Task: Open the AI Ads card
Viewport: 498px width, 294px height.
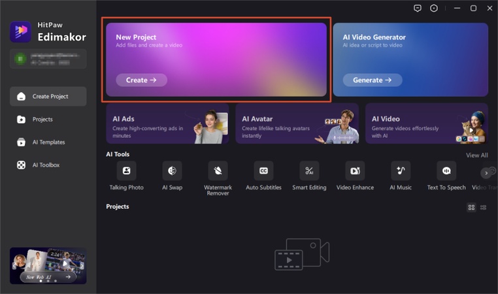Action: pyautogui.click(x=168, y=123)
